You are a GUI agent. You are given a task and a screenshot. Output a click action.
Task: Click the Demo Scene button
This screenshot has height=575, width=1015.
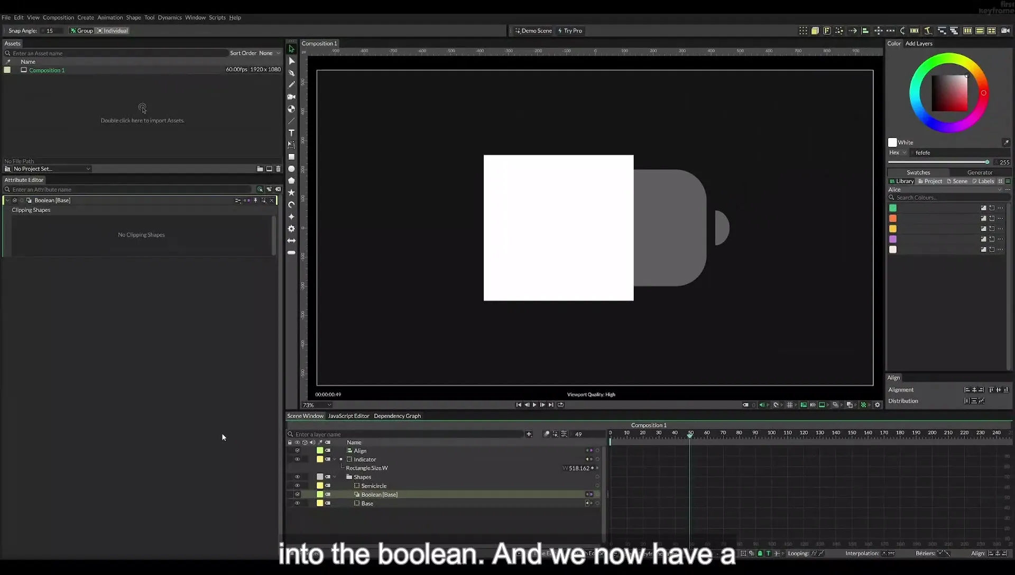(533, 31)
